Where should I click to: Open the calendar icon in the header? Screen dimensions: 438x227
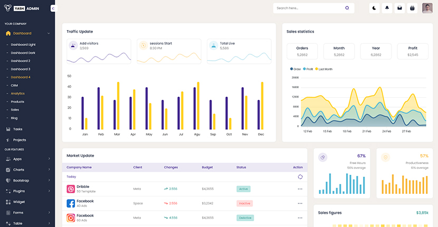pyautogui.click(x=412, y=8)
